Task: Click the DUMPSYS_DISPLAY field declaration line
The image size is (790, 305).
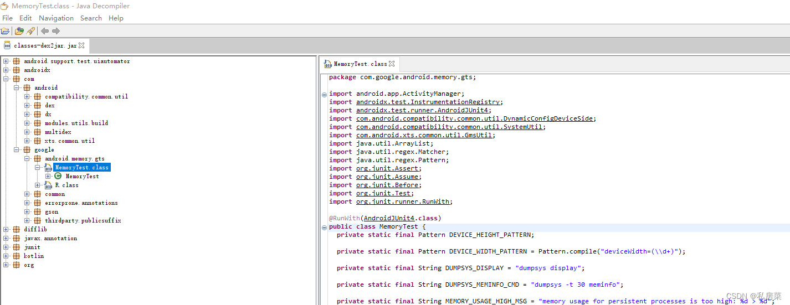Action: click(x=460, y=268)
